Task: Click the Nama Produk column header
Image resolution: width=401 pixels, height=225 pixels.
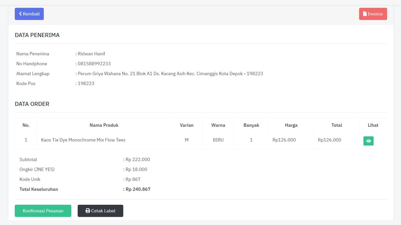Action: (104, 125)
